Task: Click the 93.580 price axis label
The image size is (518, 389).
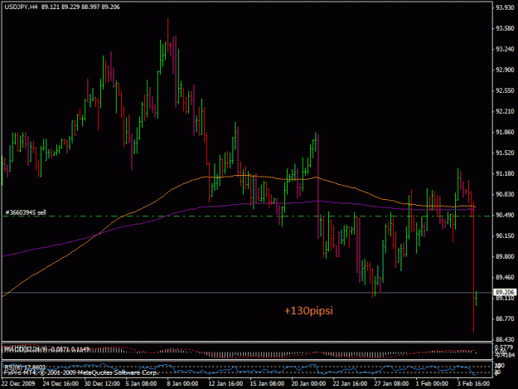Action: [x=505, y=28]
